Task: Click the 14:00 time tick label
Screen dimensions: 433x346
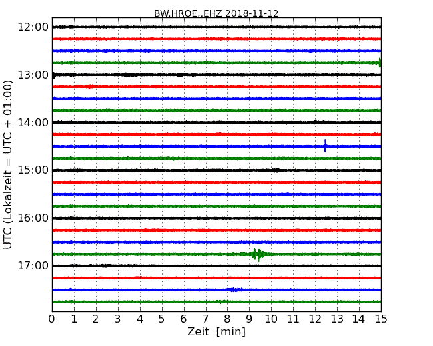Action: (x=33, y=122)
